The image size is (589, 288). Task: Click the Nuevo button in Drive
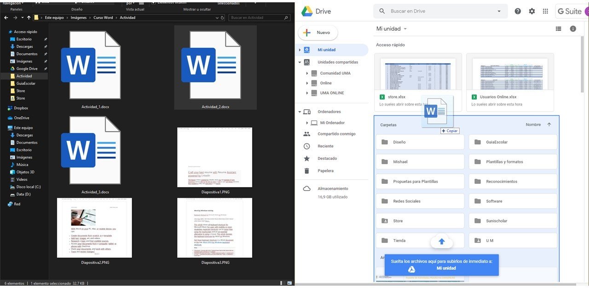318,33
